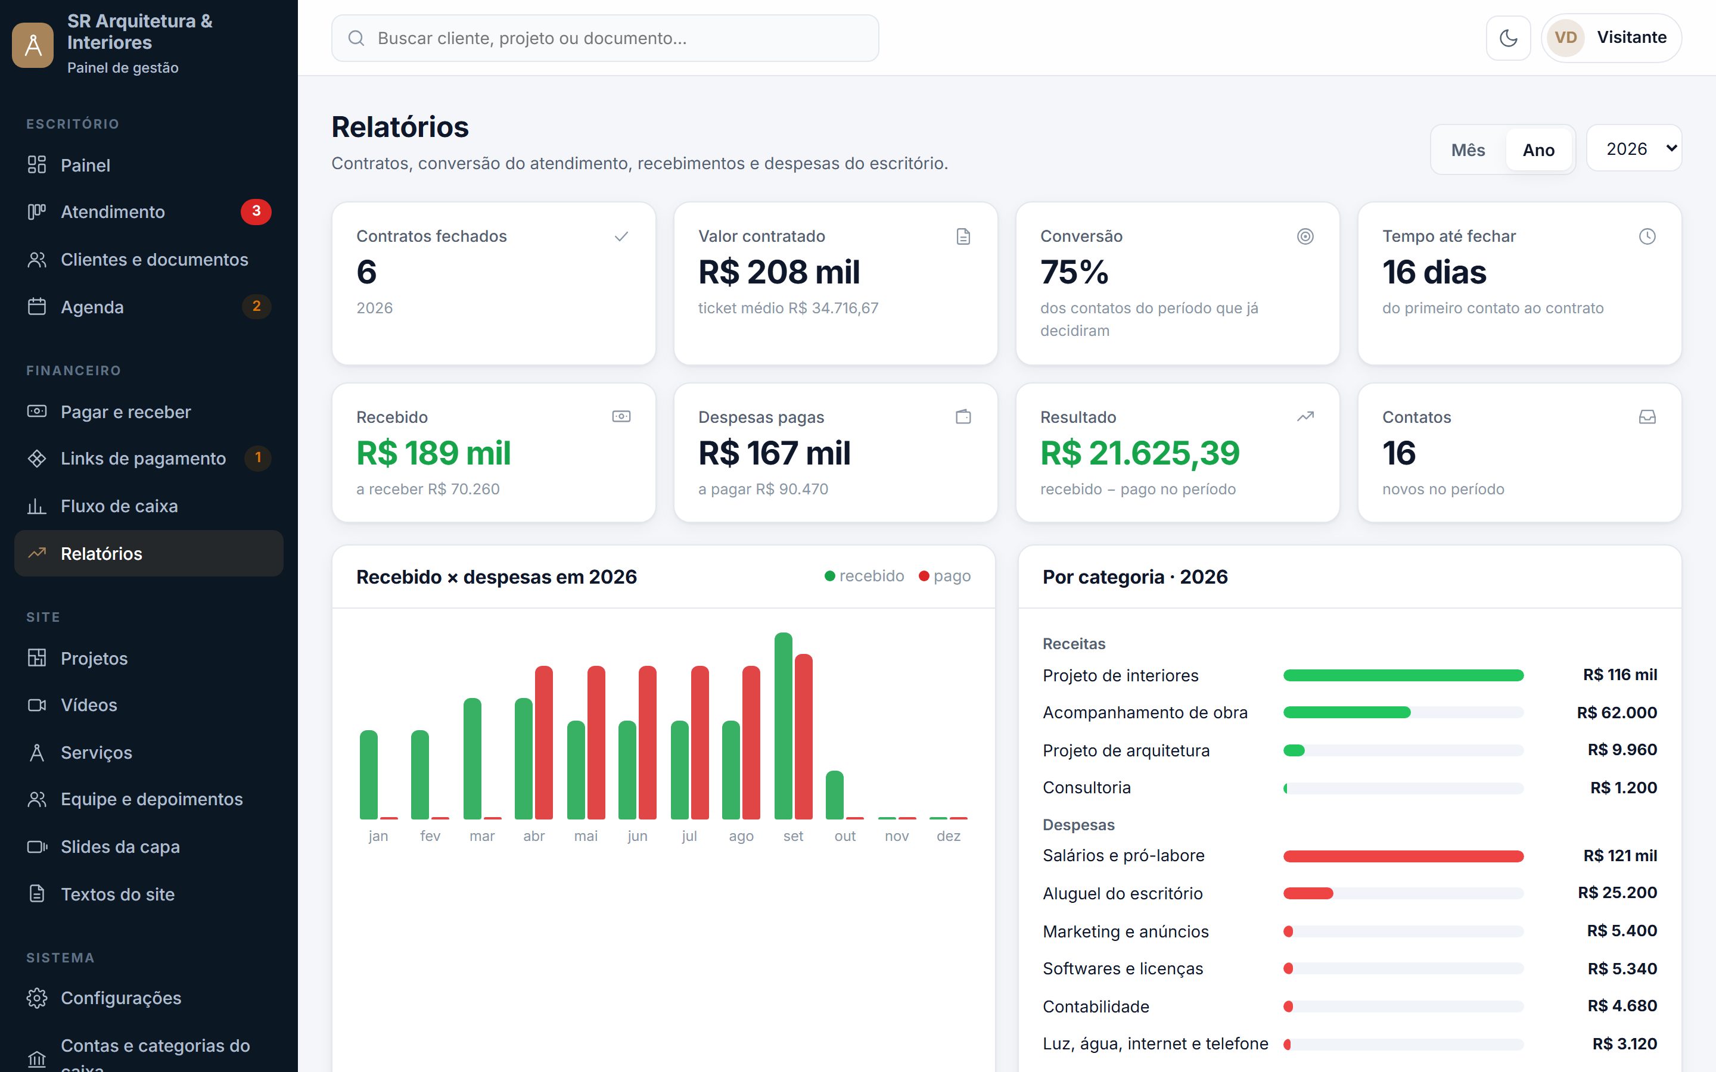Click the checkmark icon on Contratos fechados card

(621, 236)
